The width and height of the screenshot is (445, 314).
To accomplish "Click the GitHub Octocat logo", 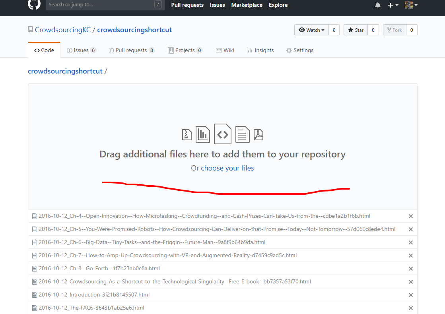I will (34, 6).
